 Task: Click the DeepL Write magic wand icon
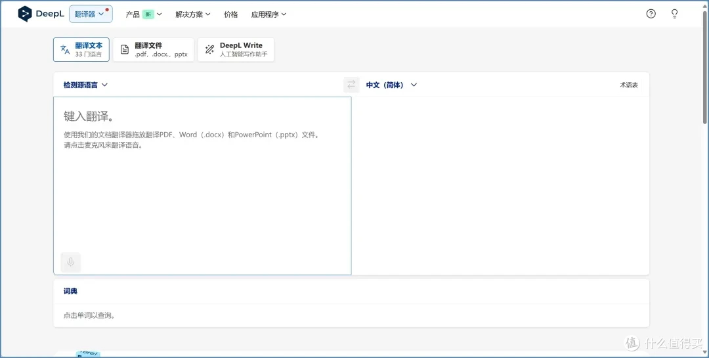(x=209, y=50)
